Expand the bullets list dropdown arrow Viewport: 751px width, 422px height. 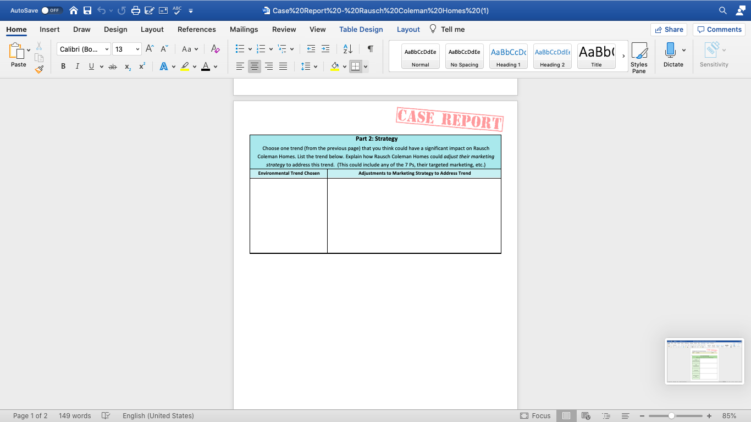250,49
